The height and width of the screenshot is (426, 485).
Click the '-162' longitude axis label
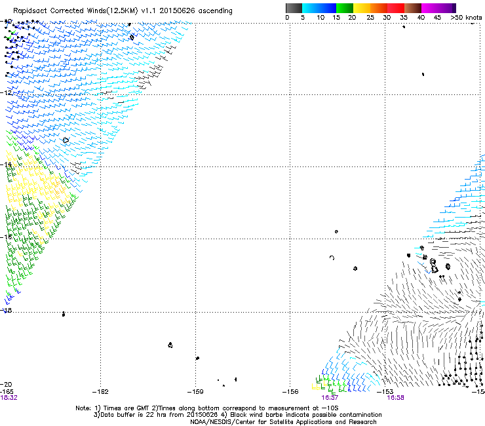[100, 392]
